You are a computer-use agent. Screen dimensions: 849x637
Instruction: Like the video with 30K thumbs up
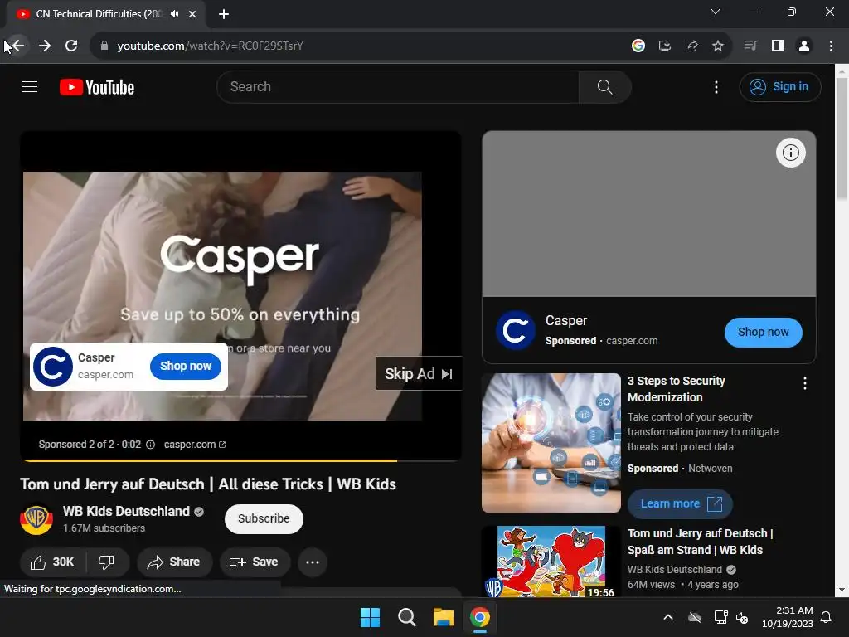pyautogui.click(x=51, y=562)
